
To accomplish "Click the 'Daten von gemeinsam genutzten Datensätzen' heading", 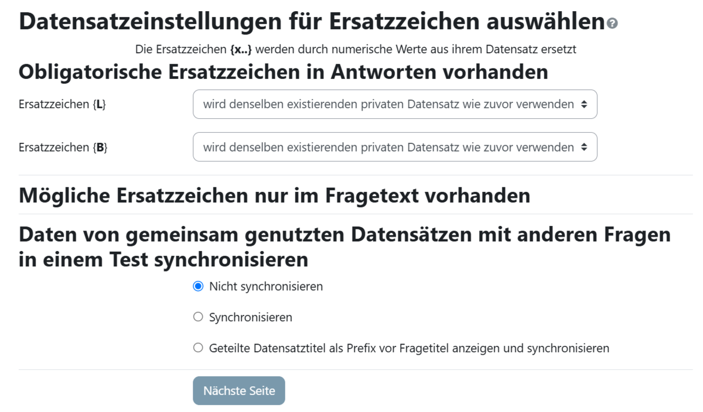I will tap(344, 247).
